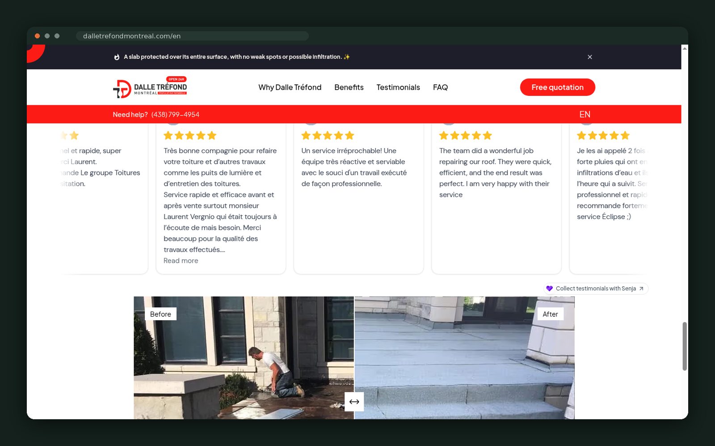Click the Need help? label
Viewport: 715px width, 446px height.
pyautogui.click(x=130, y=115)
